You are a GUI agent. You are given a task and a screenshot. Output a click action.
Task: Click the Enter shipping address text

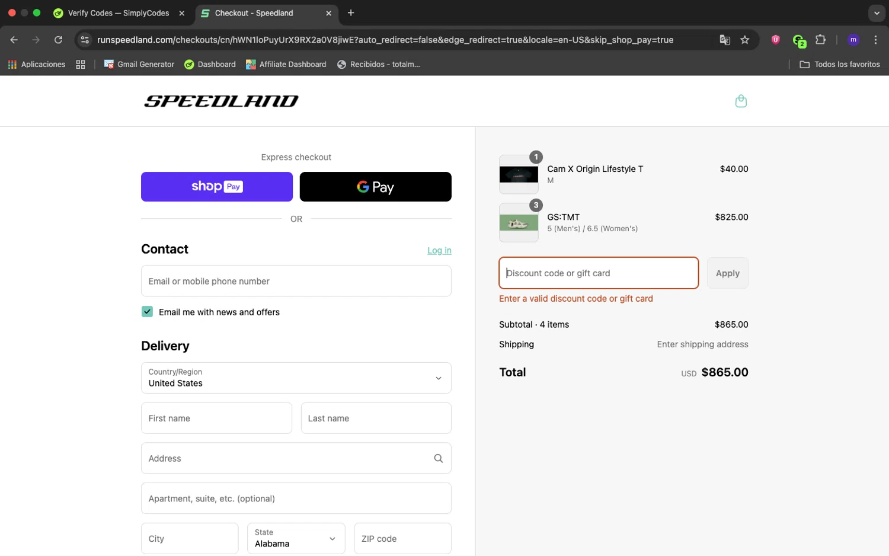(702, 344)
